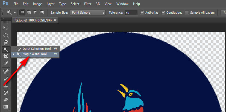Enable Sample All Layers checkbox
The height and width of the screenshot is (112, 226).
pos(187,13)
